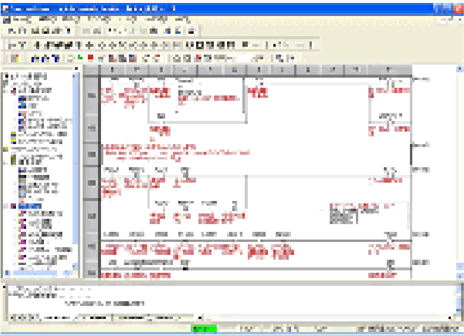
Task: Open the first menu in the menu bar
Action: [13, 20]
